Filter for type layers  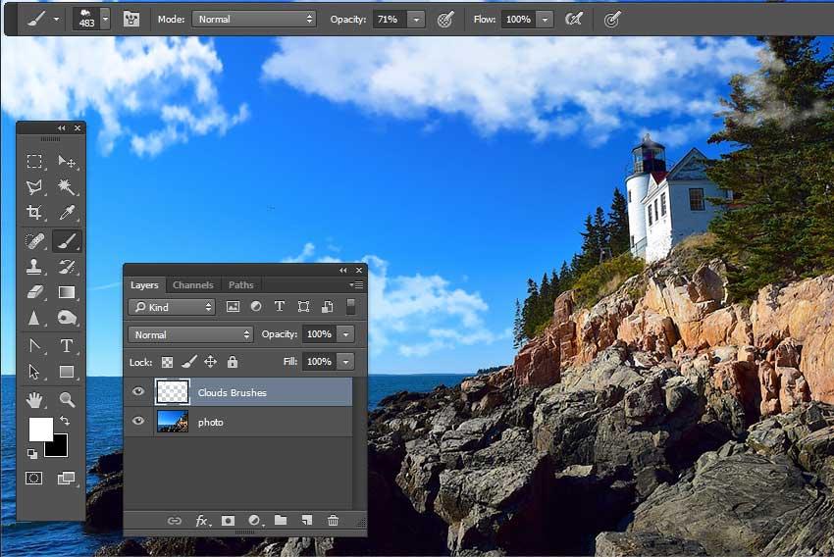pyautogui.click(x=280, y=307)
